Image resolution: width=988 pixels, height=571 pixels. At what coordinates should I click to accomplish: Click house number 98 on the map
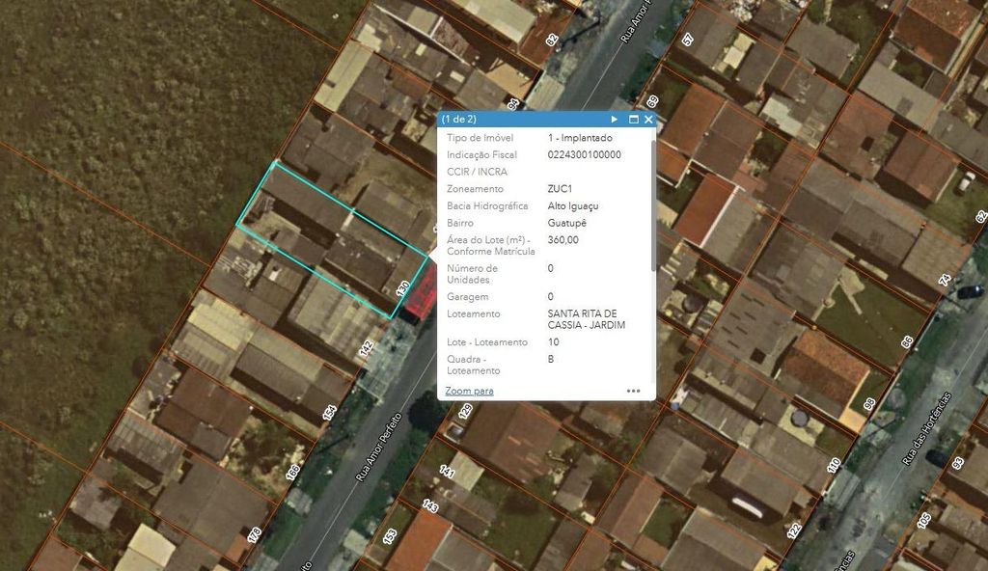click(x=869, y=404)
